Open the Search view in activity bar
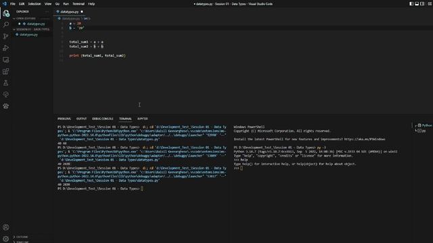Image resolution: width=433 pixels, height=243 pixels. coord(6,25)
